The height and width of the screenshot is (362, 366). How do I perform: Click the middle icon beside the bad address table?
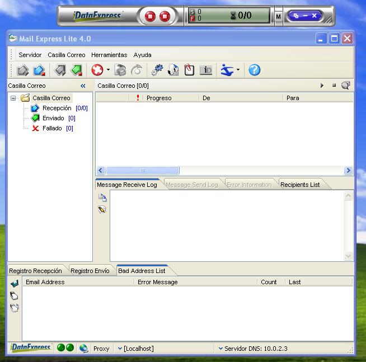pos(14,296)
